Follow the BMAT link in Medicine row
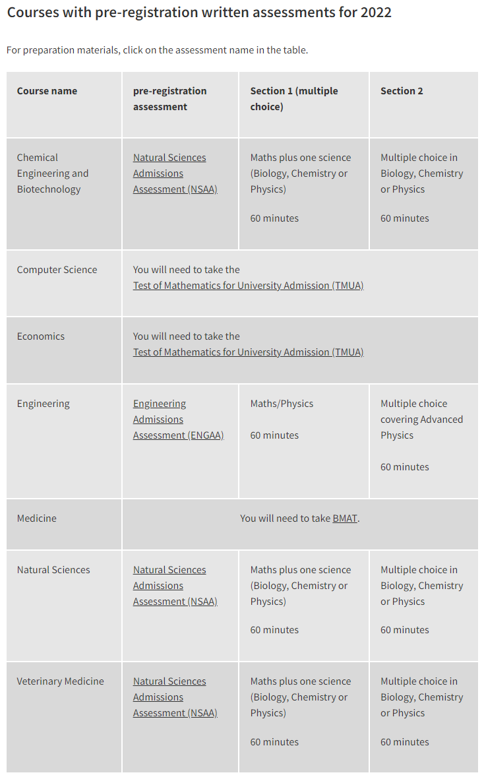This screenshot has height=779, width=484. 345,518
